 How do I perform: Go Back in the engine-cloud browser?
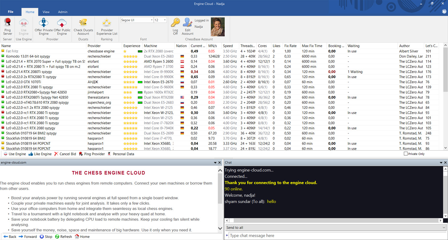pos(10,237)
